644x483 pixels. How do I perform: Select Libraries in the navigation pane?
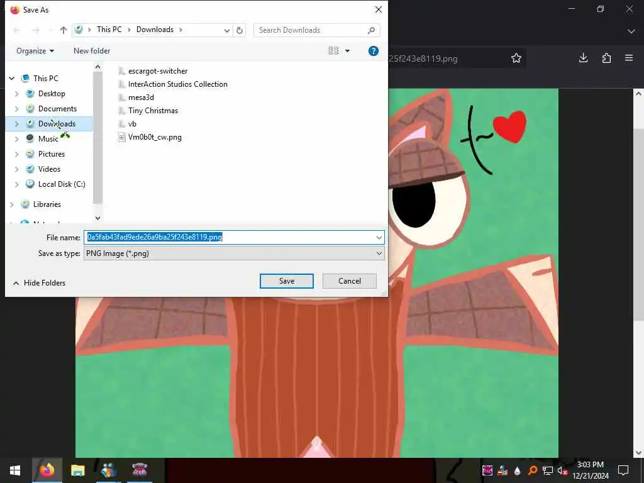(47, 204)
